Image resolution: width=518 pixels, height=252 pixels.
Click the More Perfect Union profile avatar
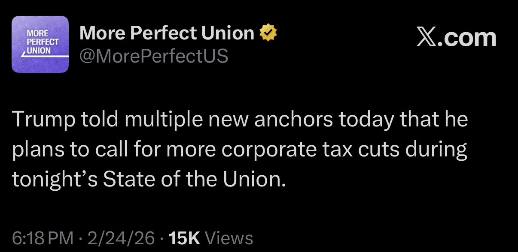[40, 44]
